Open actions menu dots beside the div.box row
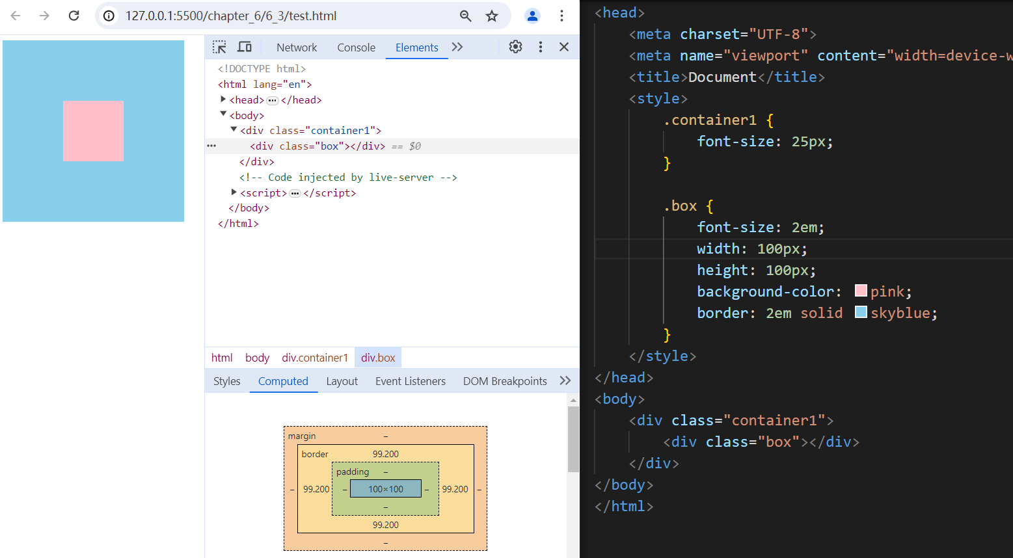Viewport: 1013px width, 558px height. tap(211, 146)
